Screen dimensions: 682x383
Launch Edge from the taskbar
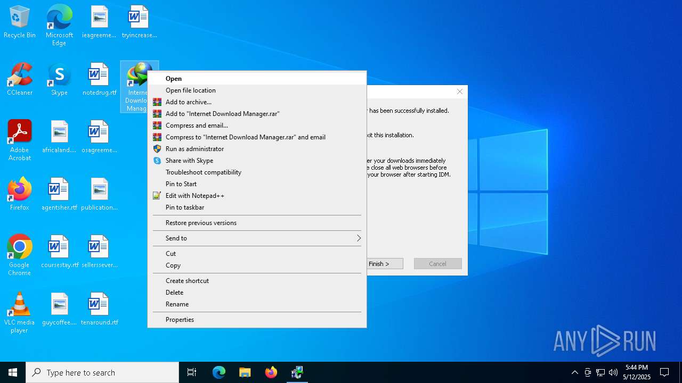pos(219,372)
